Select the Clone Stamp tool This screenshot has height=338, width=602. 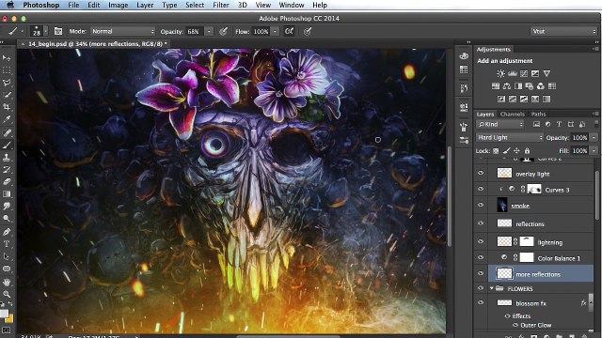(x=7, y=157)
